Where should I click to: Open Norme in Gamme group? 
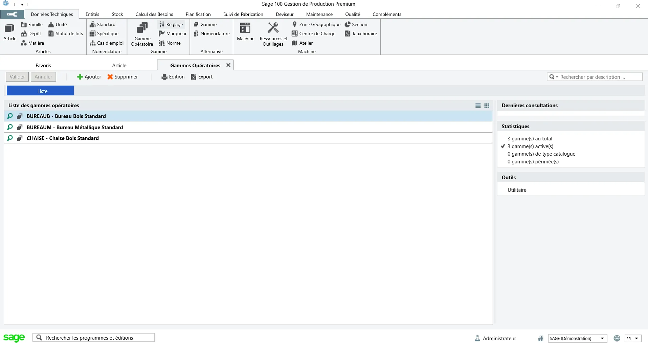tap(170, 43)
